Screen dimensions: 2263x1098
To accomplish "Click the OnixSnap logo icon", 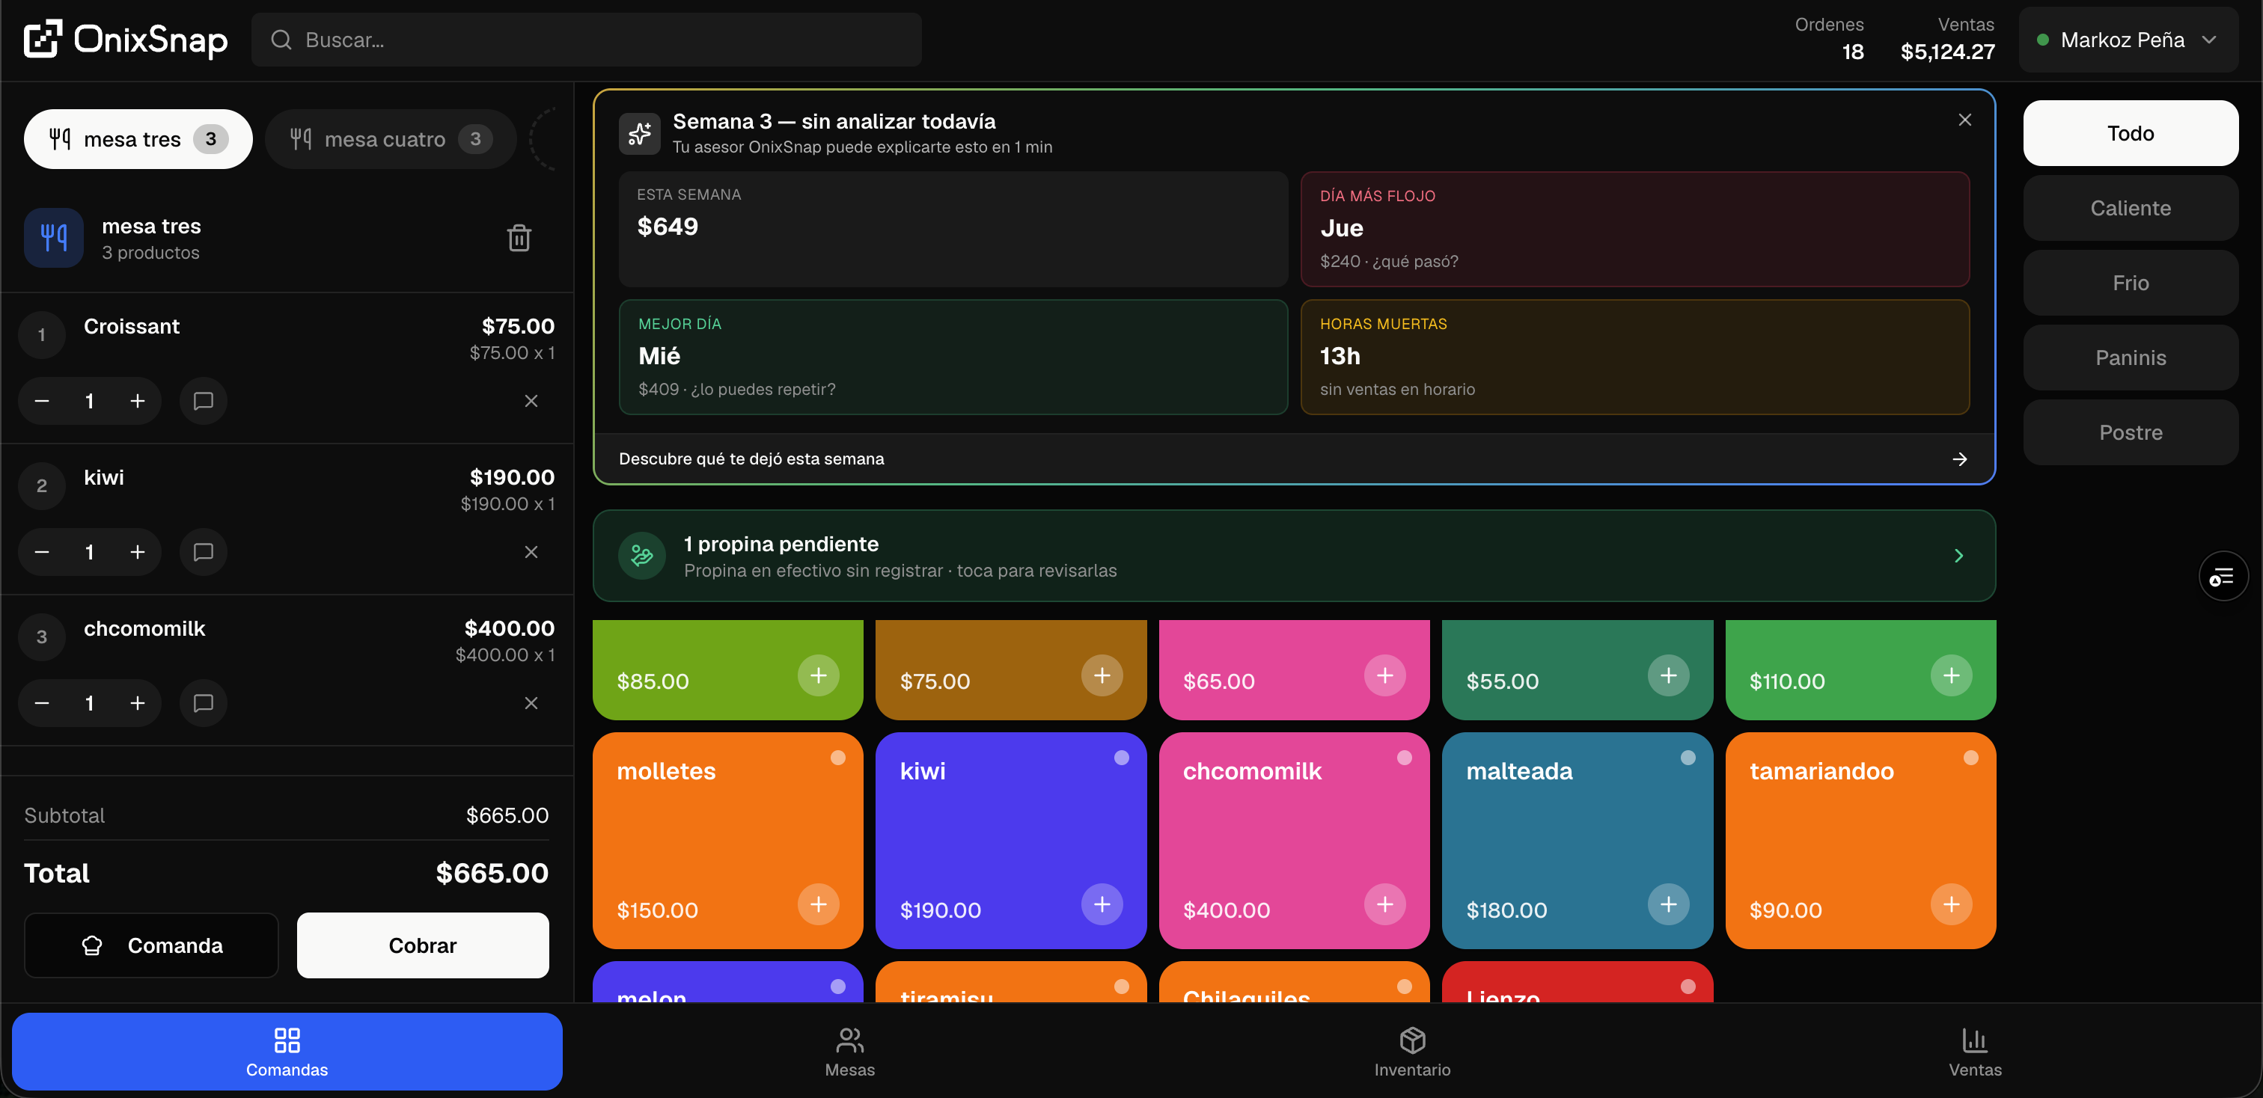I will pyautogui.click(x=42, y=39).
